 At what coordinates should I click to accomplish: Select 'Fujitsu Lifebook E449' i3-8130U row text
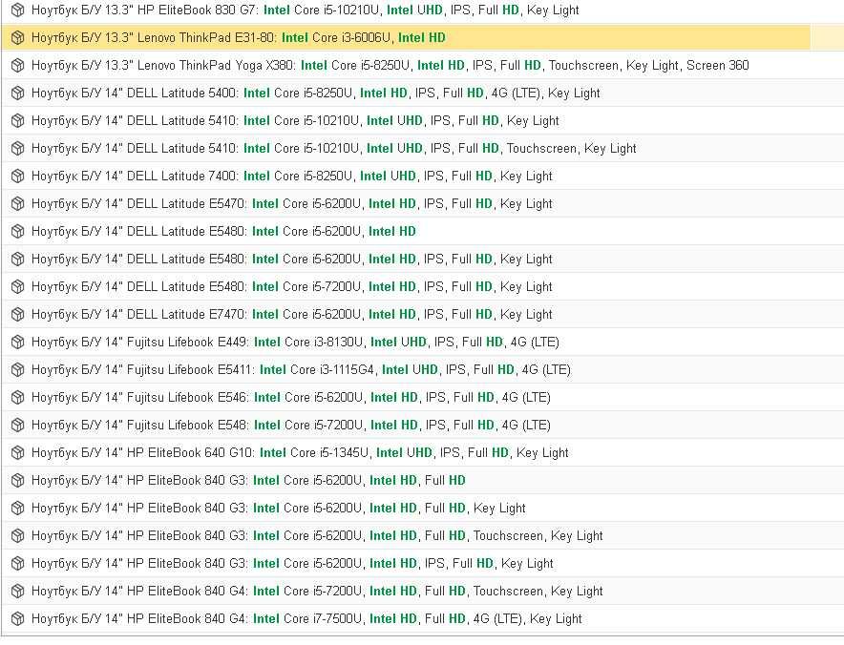(x=295, y=343)
